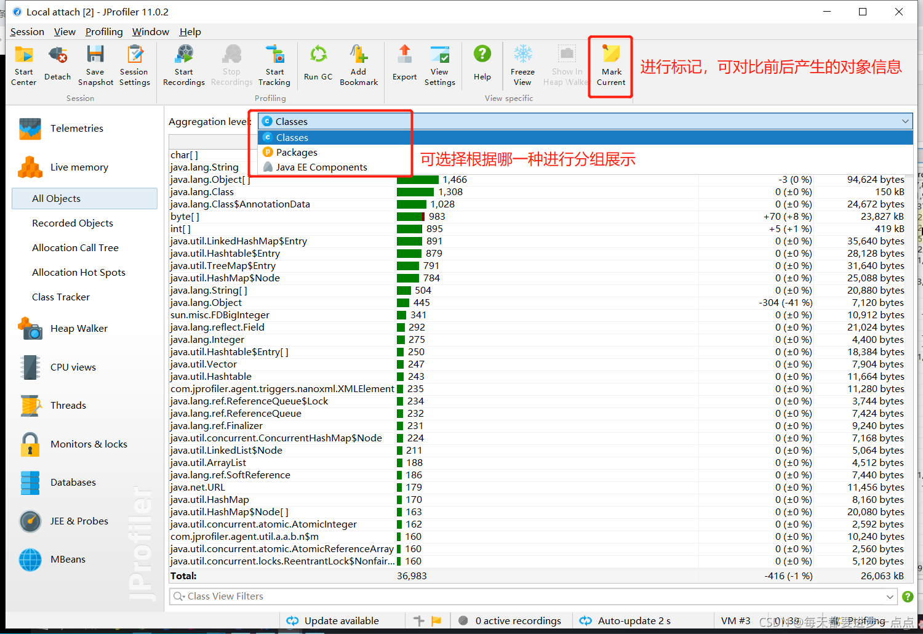This screenshot has height=634, width=923.
Task: Click the 36,983 total count value
Action: pos(412,576)
